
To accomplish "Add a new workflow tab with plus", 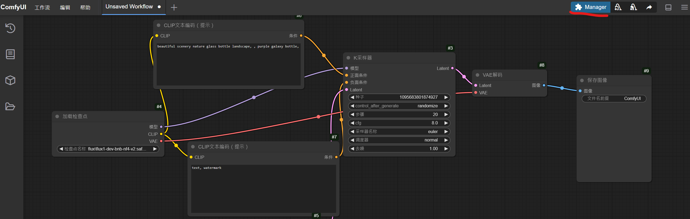I will [x=174, y=7].
